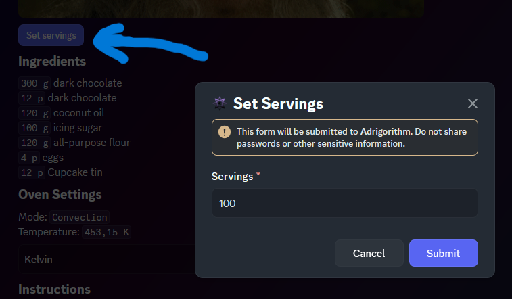Select the 12 p dark chocolate ingredient line
512x299 pixels.
click(68, 98)
